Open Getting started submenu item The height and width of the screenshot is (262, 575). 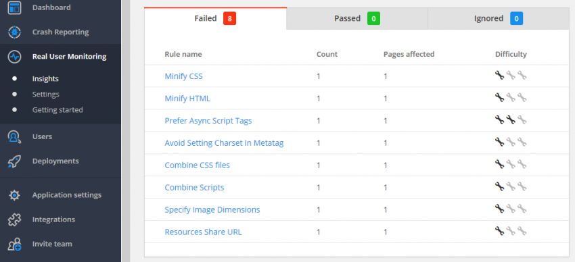(57, 110)
